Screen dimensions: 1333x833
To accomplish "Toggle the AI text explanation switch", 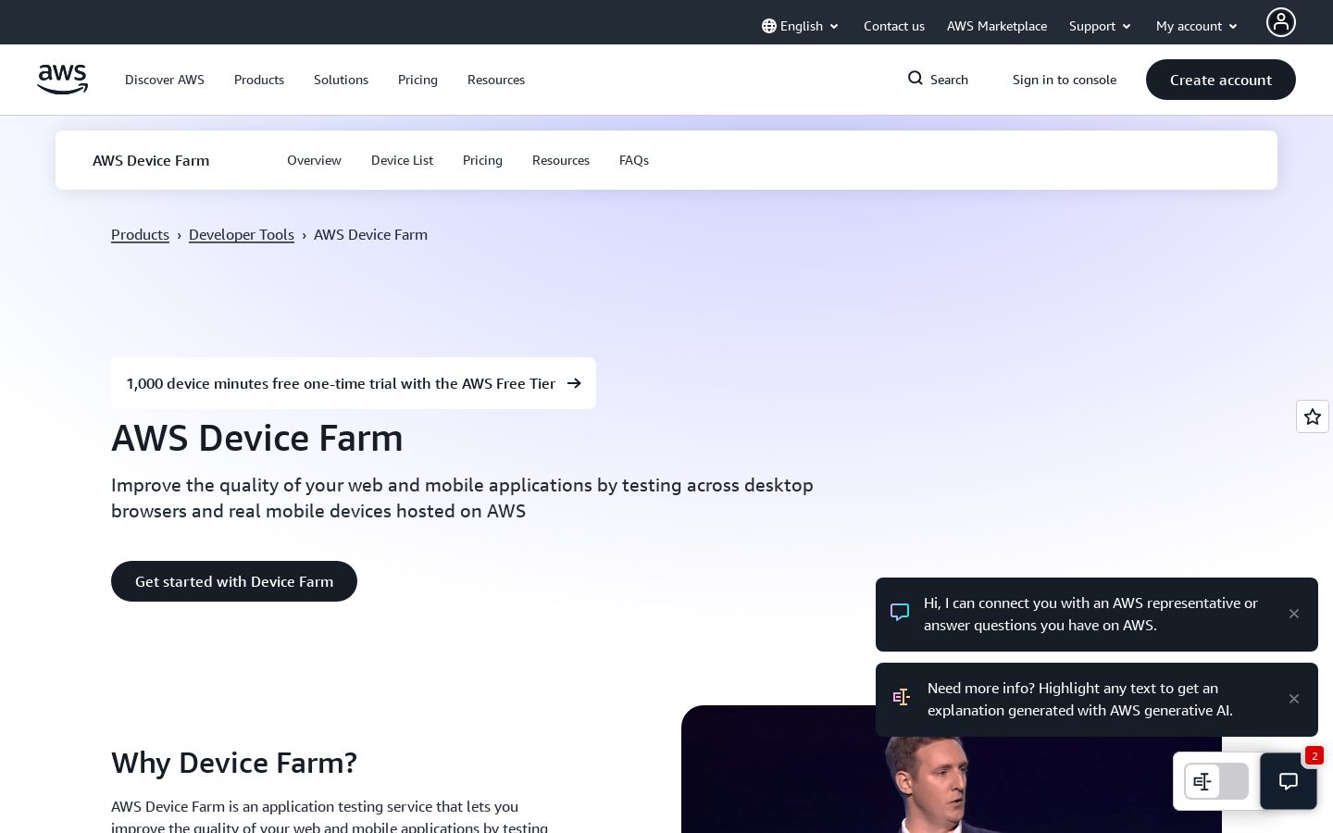I will coord(1216,781).
